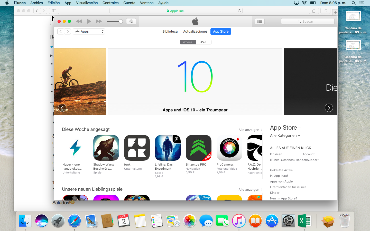Select the App Store tab
The height and width of the screenshot is (231, 370).
click(x=221, y=31)
